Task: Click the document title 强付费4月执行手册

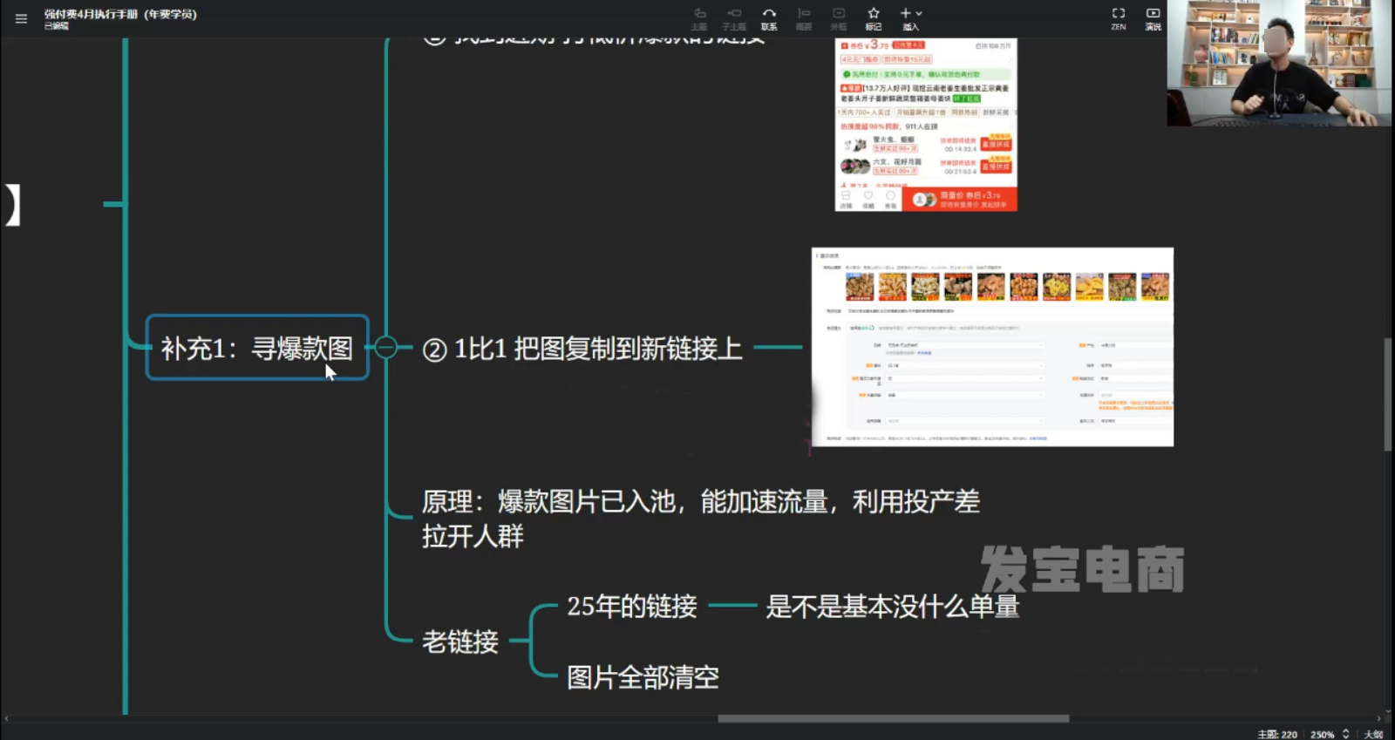Action: 120,14
